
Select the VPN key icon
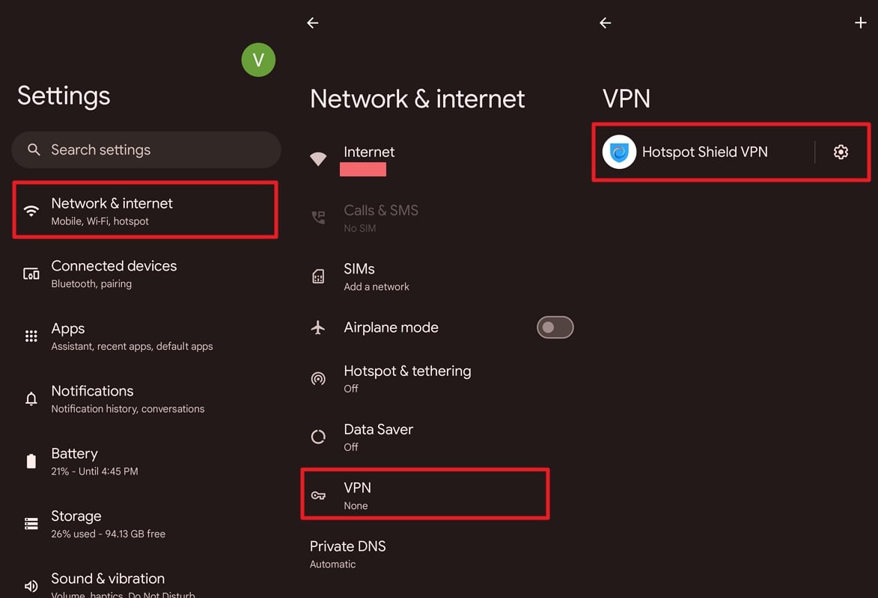[x=318, y=494]
